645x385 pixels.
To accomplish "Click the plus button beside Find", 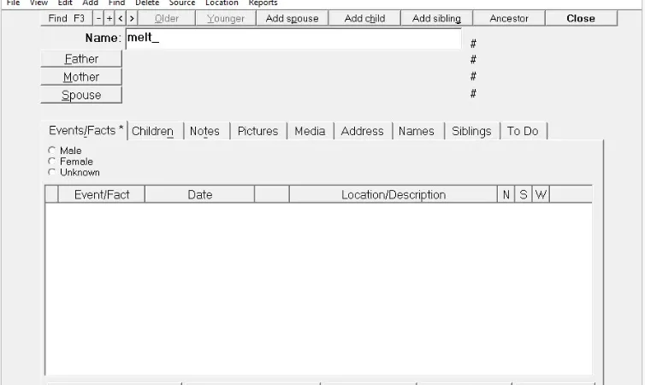I will click(x=109, y=19).
